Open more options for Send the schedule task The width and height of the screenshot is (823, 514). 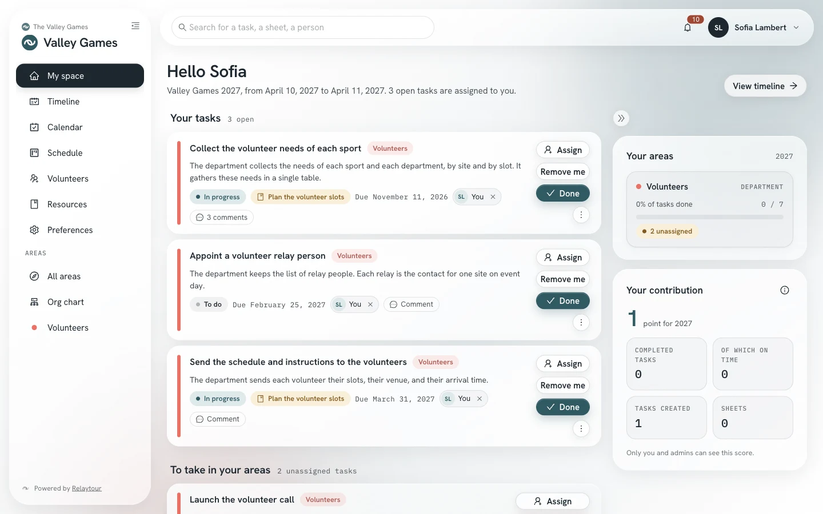(x=581, y=428)
